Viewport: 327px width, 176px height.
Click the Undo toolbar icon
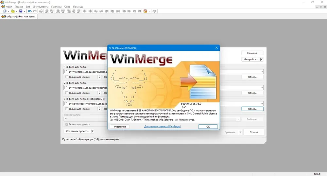pyautogui.click(x=30, y=11)
